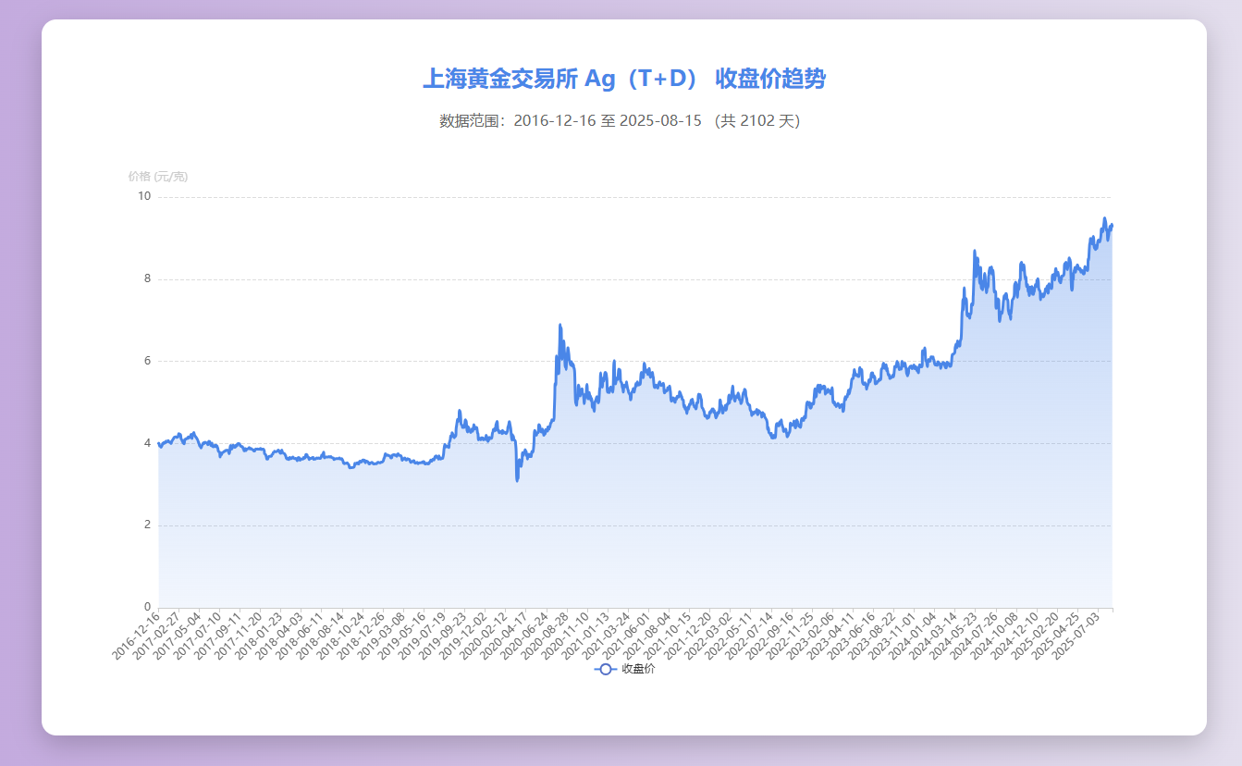Click x-axis date 2019-12-02
The height and width of the screenshot is (766, 1242).
coord(462,636)
